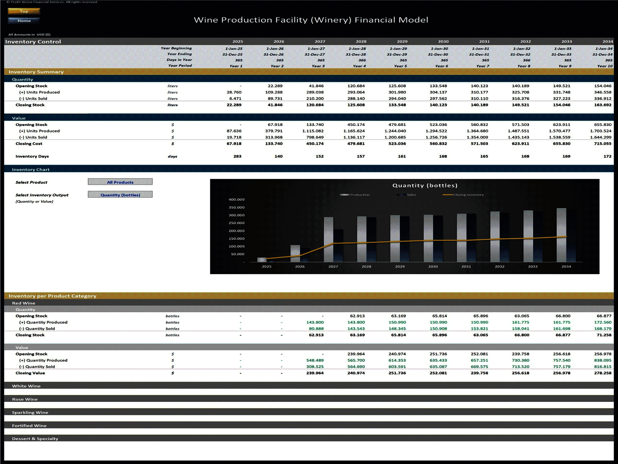This screenshot has height=464, width=618.
Task: Expand the White Wine section
Action: pyautogui.click(x=309, y=386)
